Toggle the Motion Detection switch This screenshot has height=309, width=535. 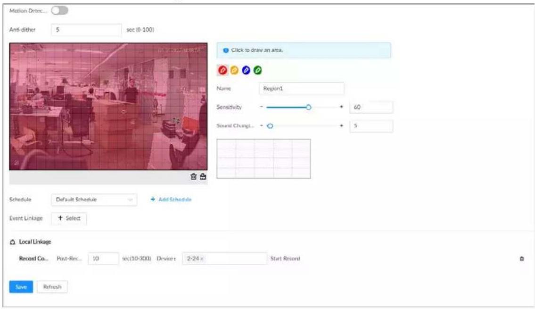pos(60,10)
